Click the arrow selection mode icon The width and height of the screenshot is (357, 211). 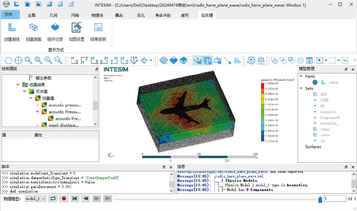click(320, 60)
